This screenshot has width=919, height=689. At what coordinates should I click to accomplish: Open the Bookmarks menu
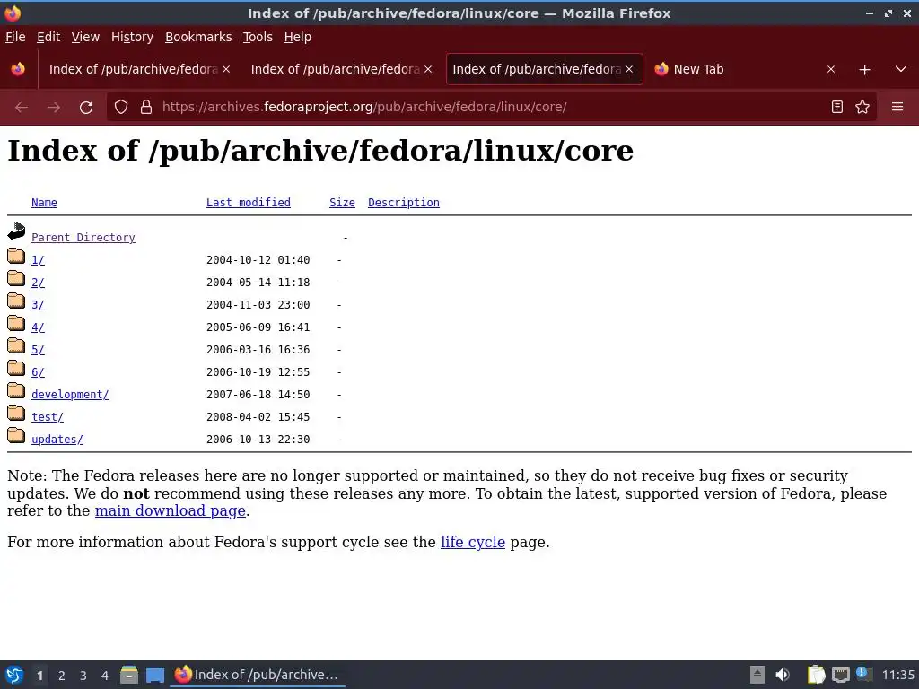click(198, 37)
